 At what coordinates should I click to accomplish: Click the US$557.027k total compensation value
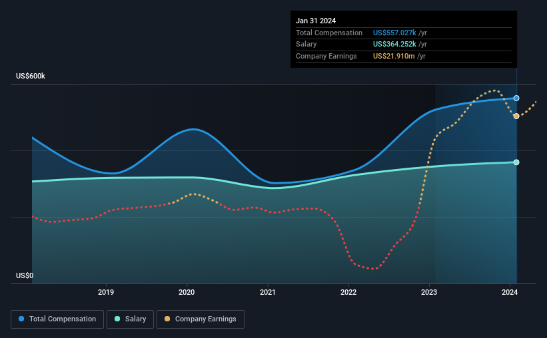(x=394, y=33)
